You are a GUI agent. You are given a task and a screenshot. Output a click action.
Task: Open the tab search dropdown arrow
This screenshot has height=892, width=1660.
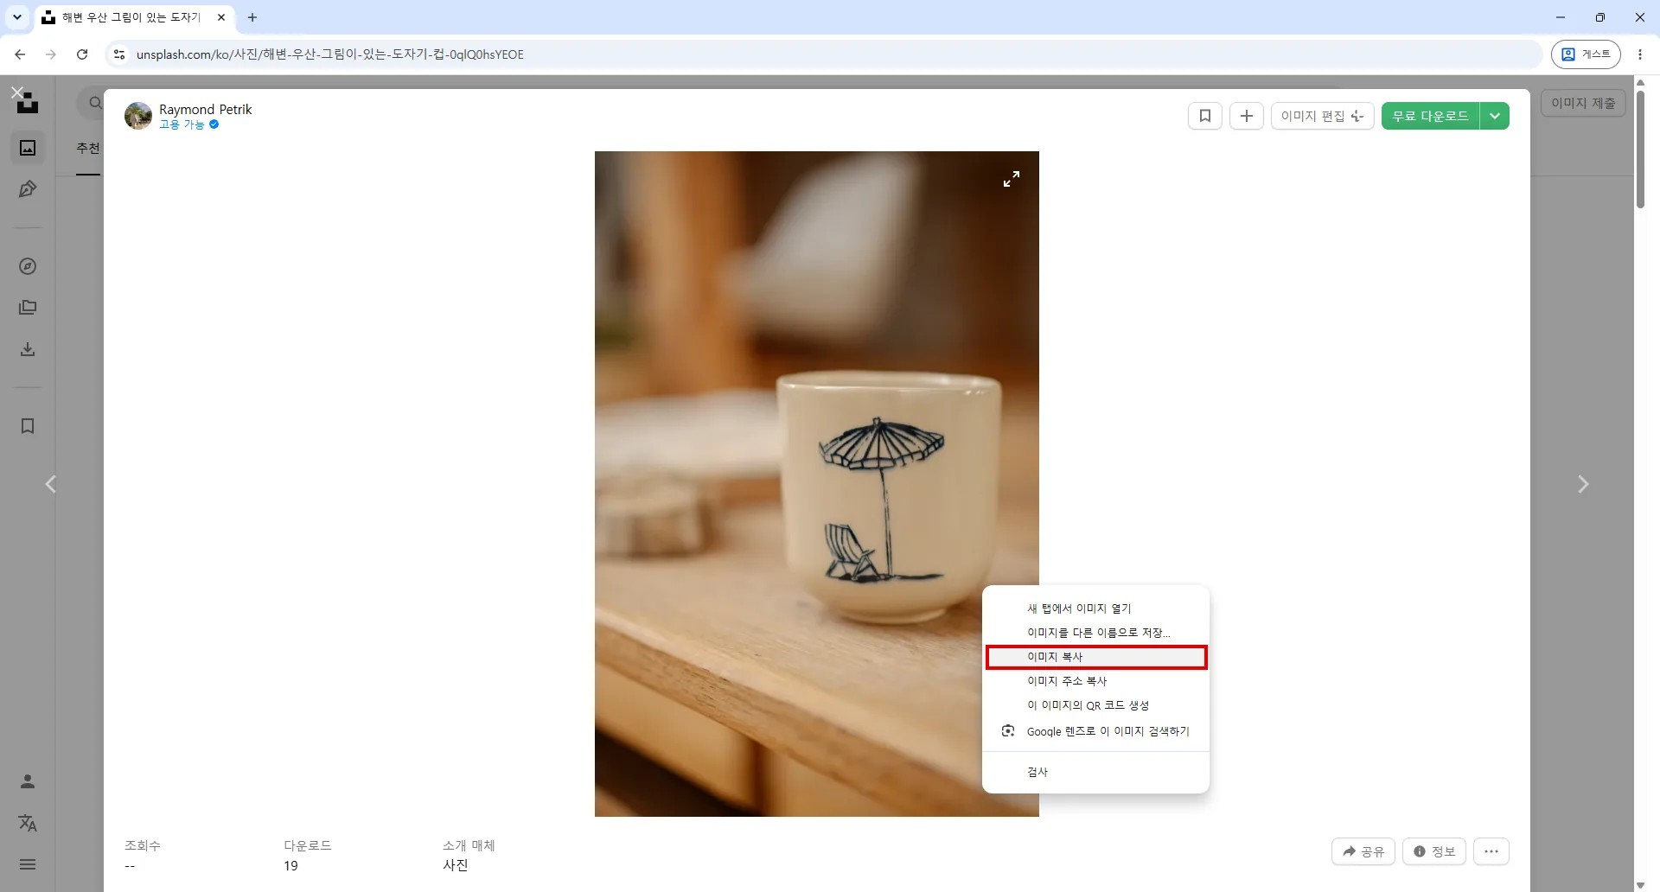pos(16,17)
